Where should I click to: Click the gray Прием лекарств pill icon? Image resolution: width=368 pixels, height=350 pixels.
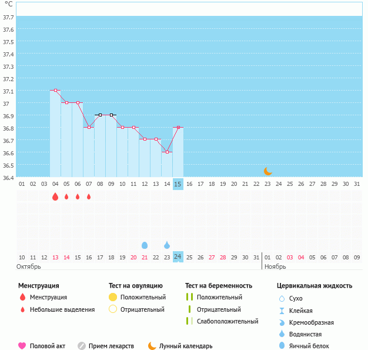tap(82, 346)
